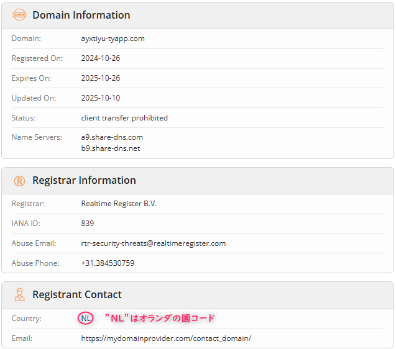The width and height of the screenshot is (396, 349).
Task: Click the circled NL country code
Action: 86,319
